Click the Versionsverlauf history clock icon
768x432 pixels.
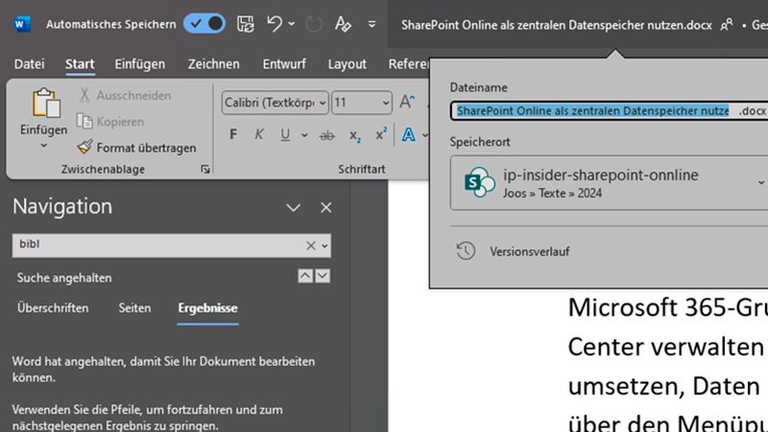[x=466, y=251]
